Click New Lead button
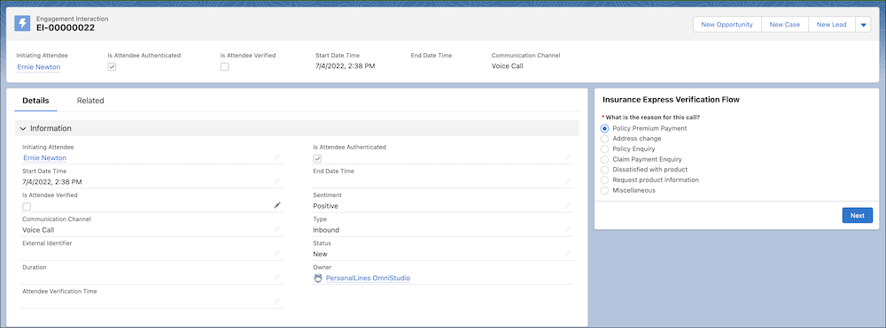 832,25
